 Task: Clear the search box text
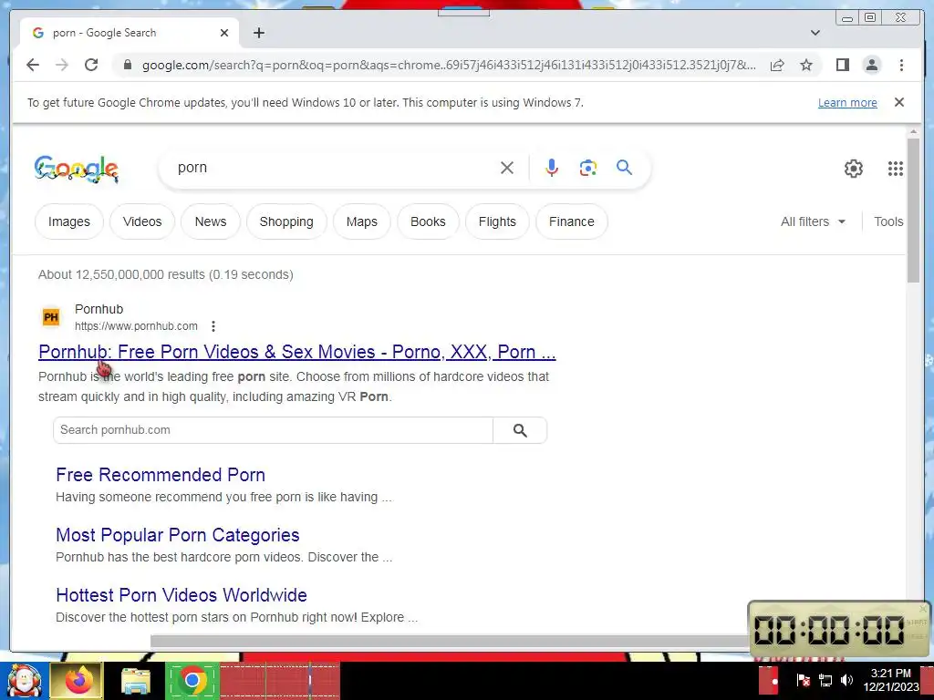(507, 168)
